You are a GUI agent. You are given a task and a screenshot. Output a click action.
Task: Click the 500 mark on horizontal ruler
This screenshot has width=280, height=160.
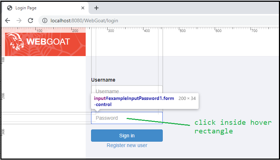tap(182, 31)
